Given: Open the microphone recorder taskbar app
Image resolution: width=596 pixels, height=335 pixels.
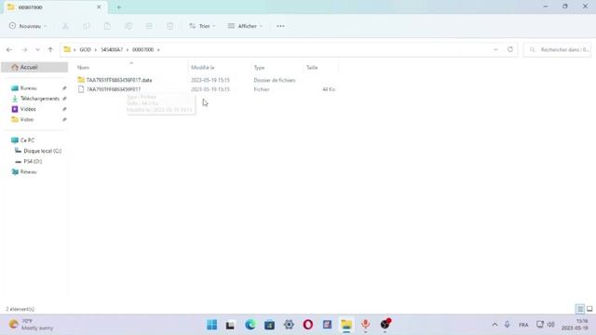Looking at the screenshot, I should pyautogui.click(x=366, y=325).
